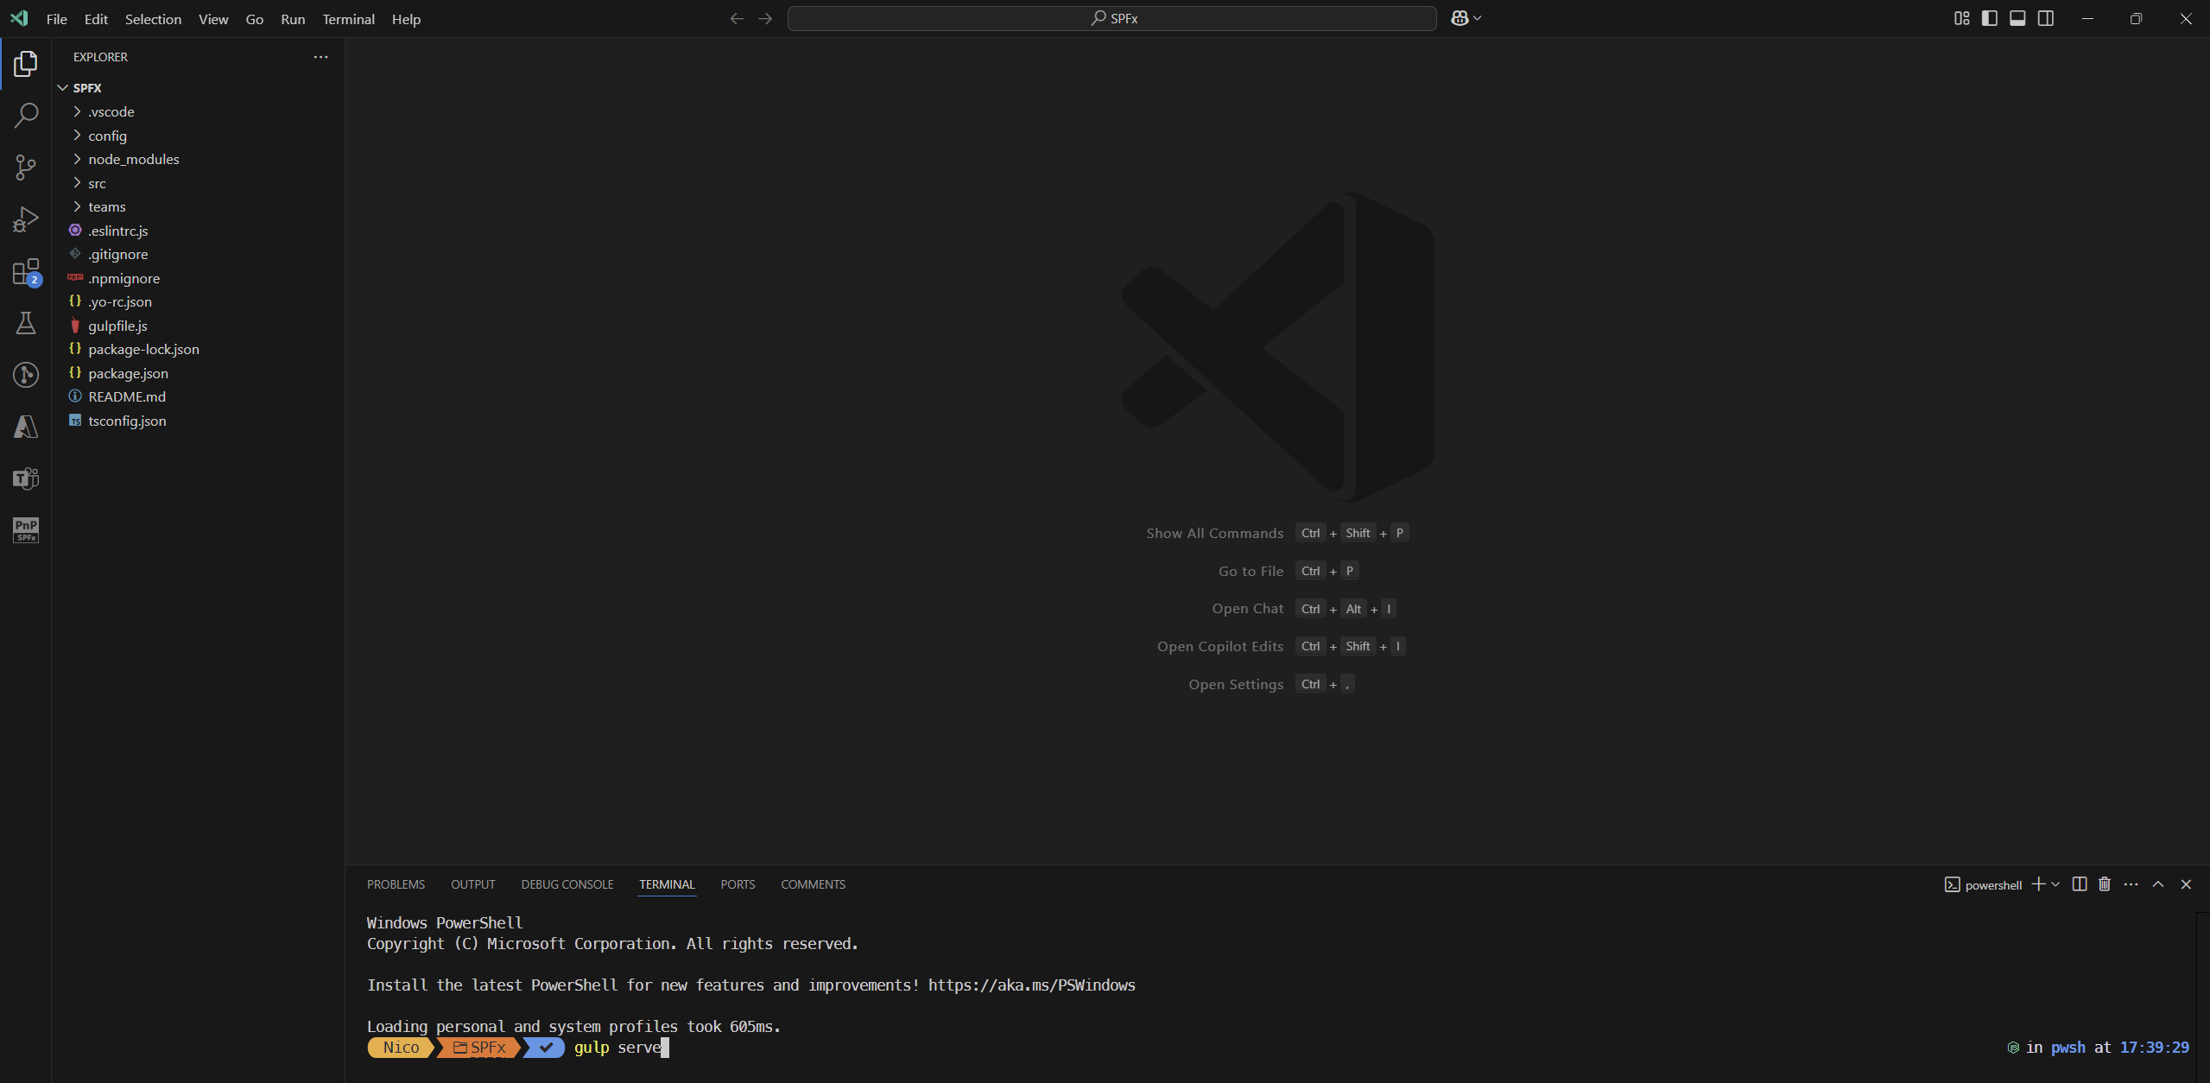Toggle Secondary Side Bar visibility
The width and height of the screenshot is (2210, 1083).
pyautogui.click(x=2046, y=18)
